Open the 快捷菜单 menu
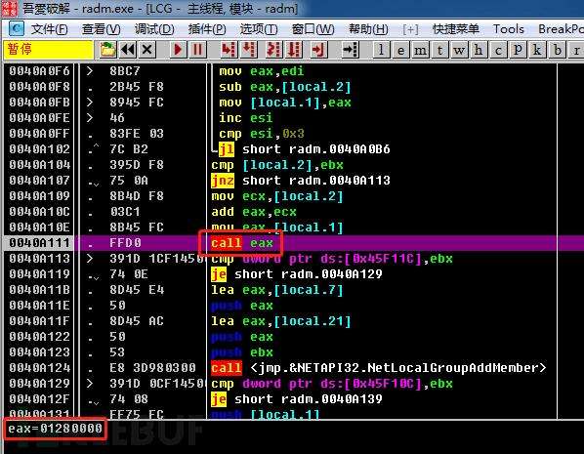Viewport: 584px width, 454px height. tap(456, 29)
